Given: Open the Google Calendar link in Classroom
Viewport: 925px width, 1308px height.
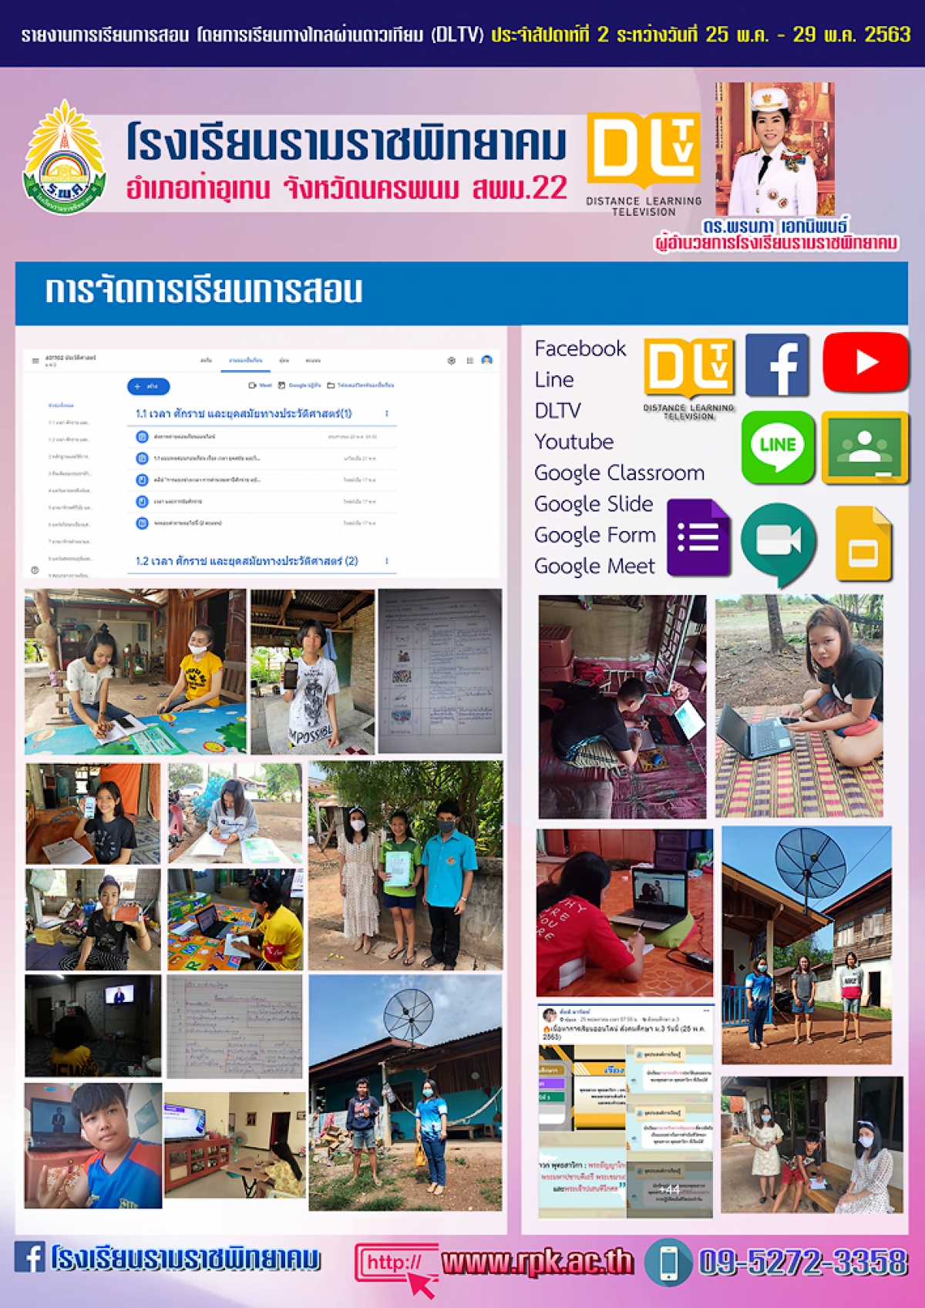Looking at the screenshot, I should [300, 385].
